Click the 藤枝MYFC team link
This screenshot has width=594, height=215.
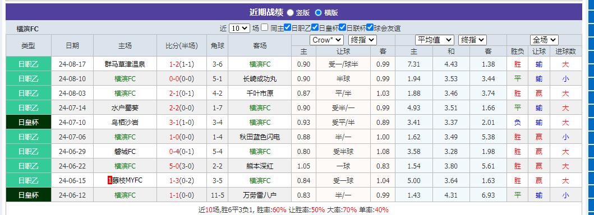point(127,180)
